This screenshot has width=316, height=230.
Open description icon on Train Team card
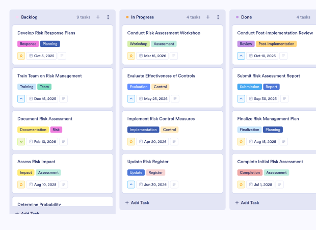tap(64, 99)
